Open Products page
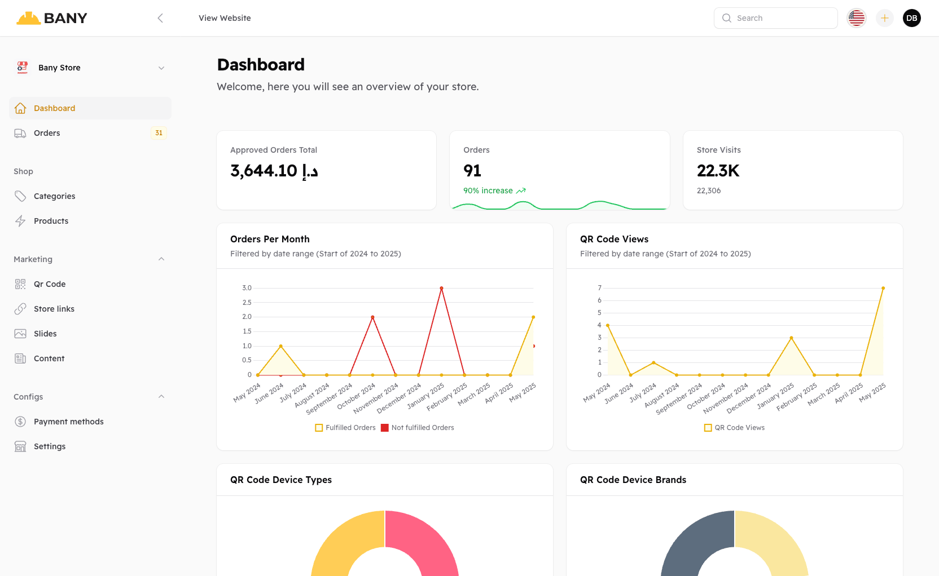Screen dimensions: 939x576 90,221
